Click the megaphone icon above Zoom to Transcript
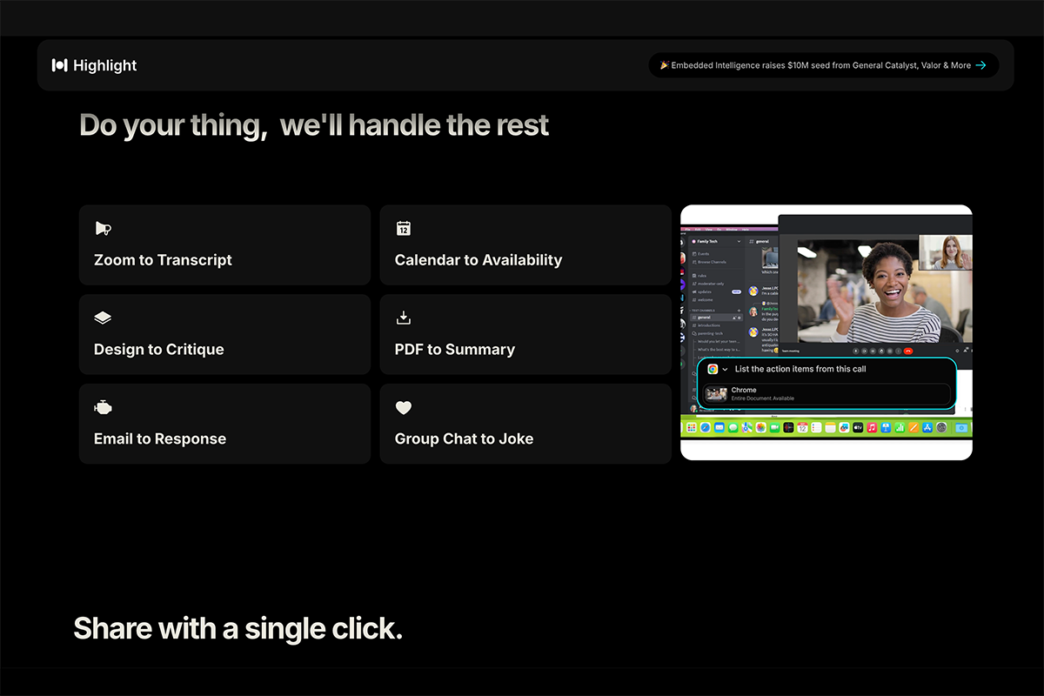 click(103, 229)
